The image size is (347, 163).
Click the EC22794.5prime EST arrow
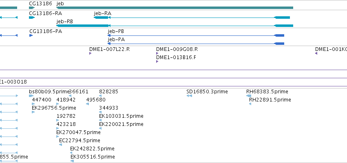tap(60, 145)
